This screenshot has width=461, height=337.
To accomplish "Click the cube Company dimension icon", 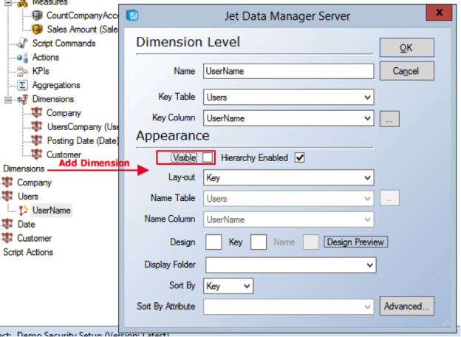I will click(x=37, y=113).
